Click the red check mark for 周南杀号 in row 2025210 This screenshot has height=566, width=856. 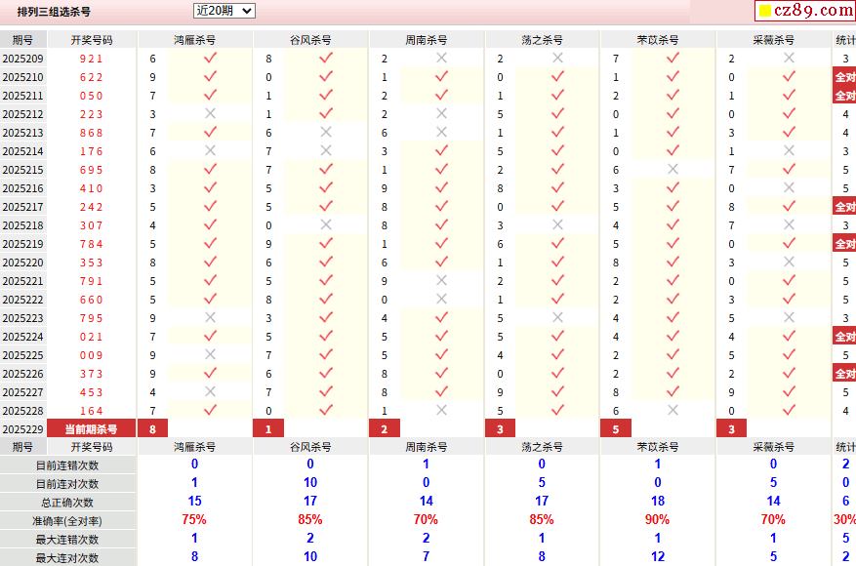tap(441, 76)
